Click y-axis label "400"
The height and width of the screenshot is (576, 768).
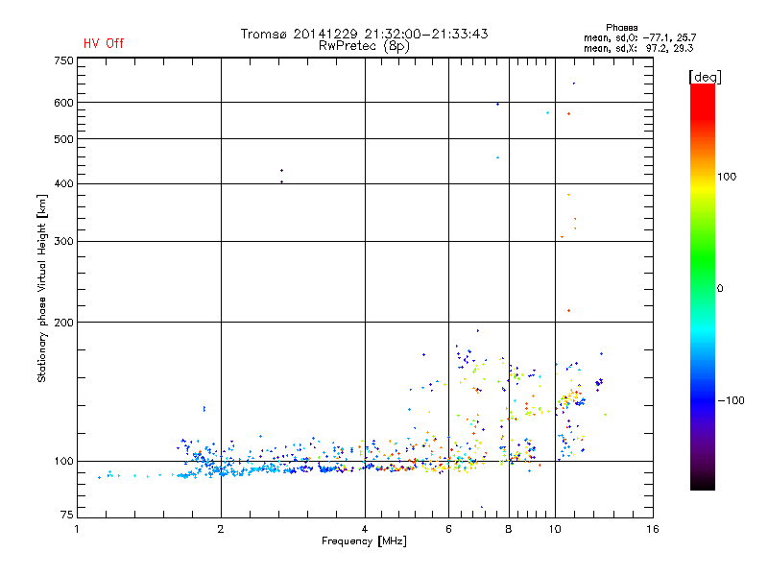pyautogui.click(x=63, y=183)
